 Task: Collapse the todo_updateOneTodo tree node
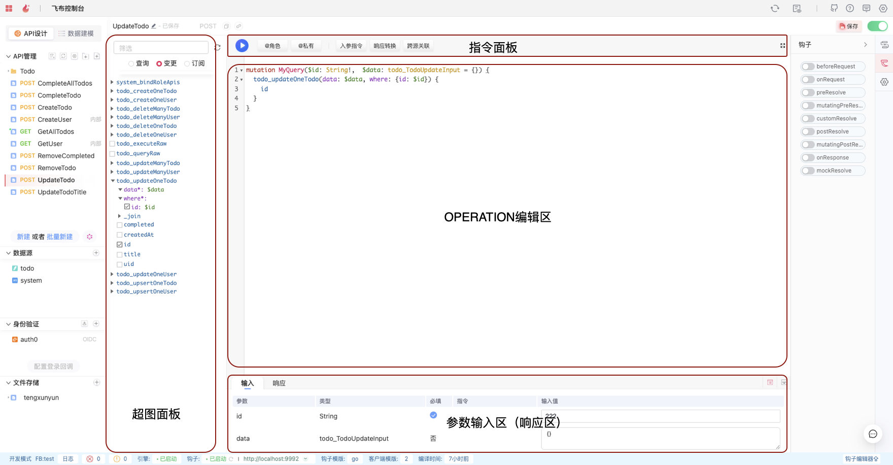pyautogui.click(x=113, y=181)
